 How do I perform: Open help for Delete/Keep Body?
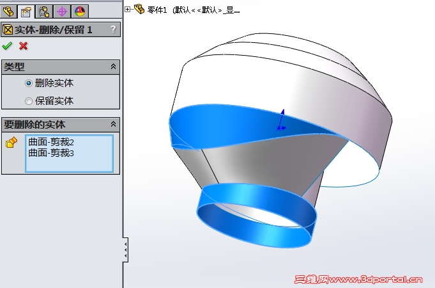tap(113, 29)
